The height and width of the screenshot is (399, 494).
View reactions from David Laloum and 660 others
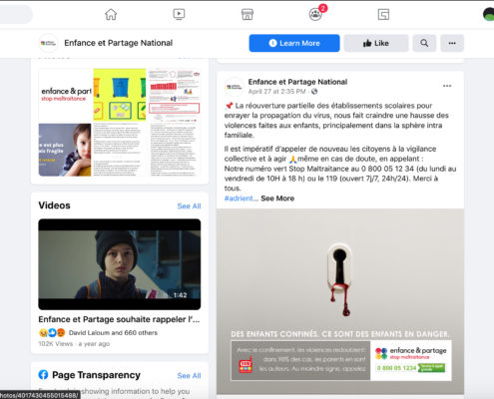tap(113, 333)
